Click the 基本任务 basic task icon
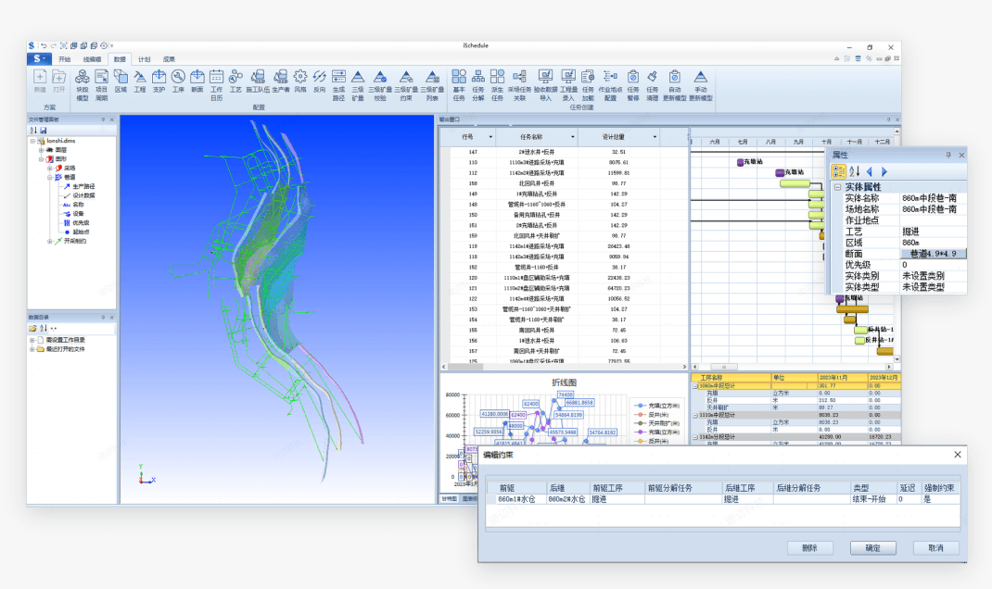 pos(459,84)
